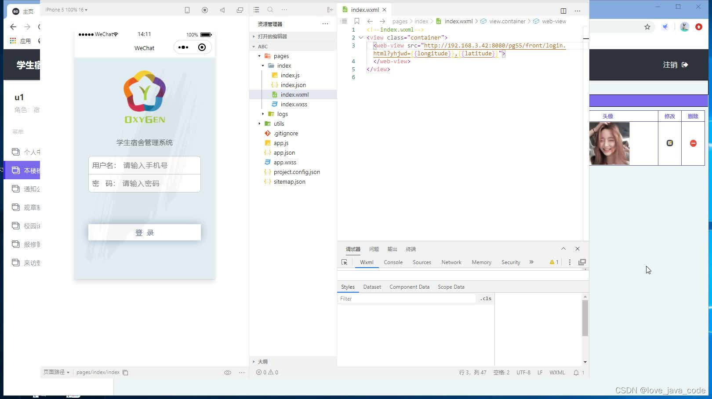Switch to the problems panel tab
This screenshot has width=712, height=399.
click(374, 249)
